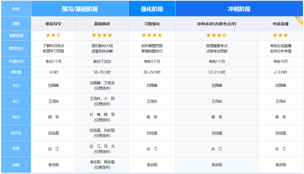Click the star rating under 冲刺串讲
Screen dimensions: 304x174
point(217,35)
